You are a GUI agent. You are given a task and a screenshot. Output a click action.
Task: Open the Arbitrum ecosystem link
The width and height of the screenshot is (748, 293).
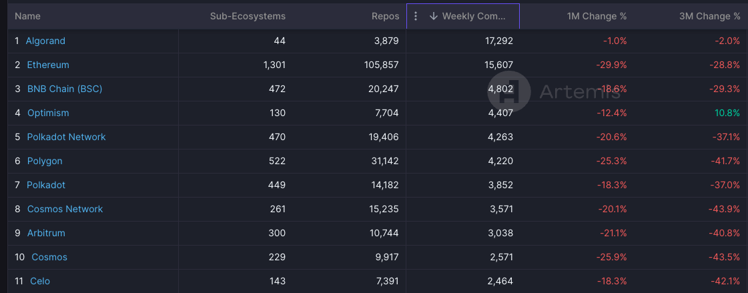click(x=46, y=234)
